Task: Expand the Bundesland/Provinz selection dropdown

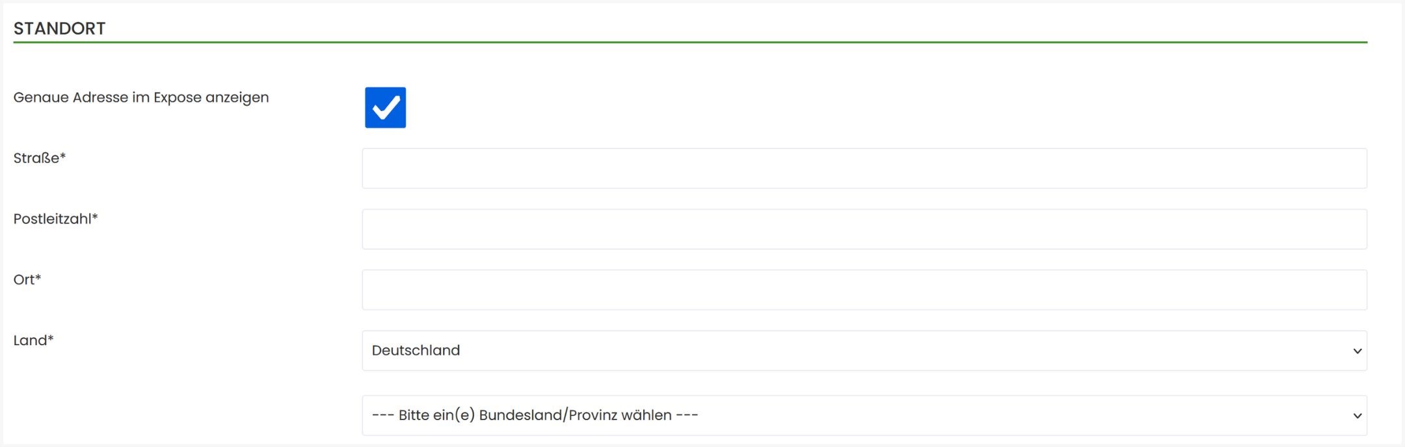Action: [x=864, y=416]
